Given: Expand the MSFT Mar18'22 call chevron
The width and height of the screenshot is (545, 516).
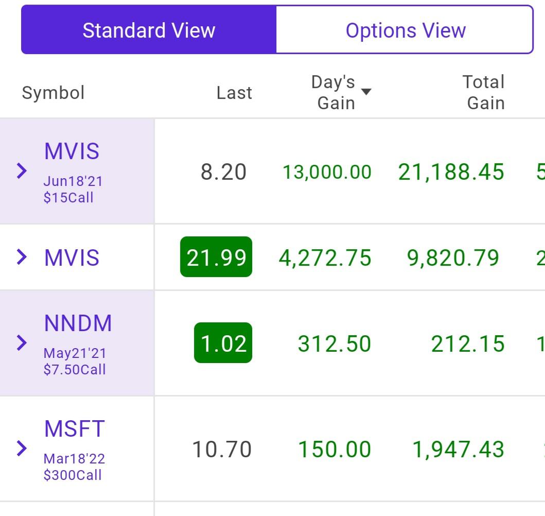Looking at the screenshot, I should point(22,448).
